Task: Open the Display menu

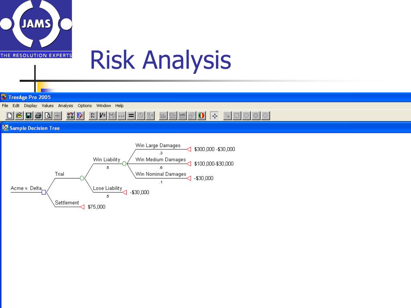Action: [31, 105]
